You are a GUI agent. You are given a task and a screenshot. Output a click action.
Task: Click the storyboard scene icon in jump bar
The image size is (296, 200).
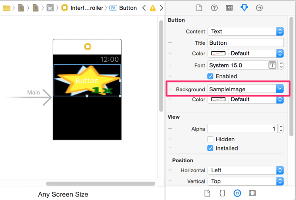pyautogui.click(x=50, y=8)
